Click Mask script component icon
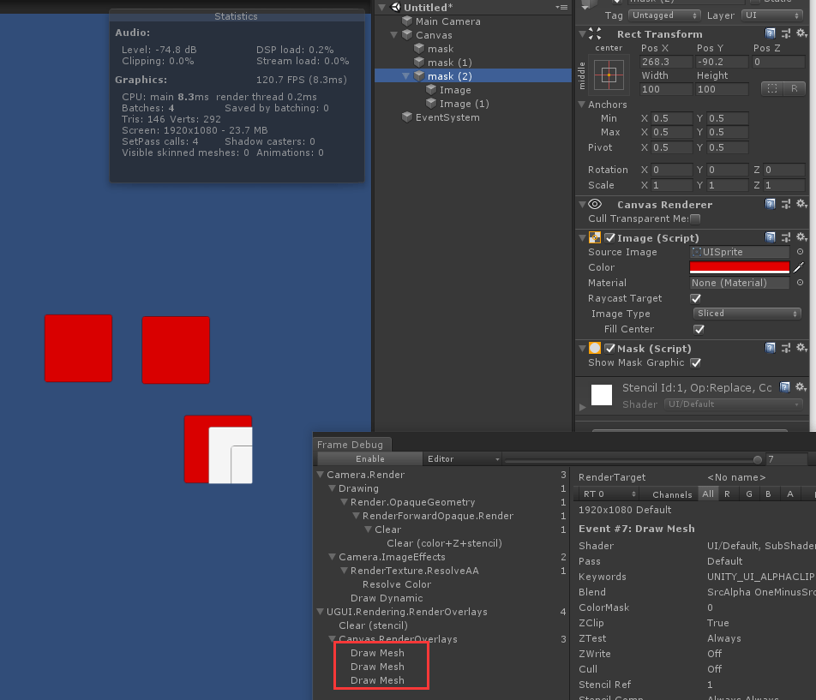The image size is (816, 700). coord(595,348)
